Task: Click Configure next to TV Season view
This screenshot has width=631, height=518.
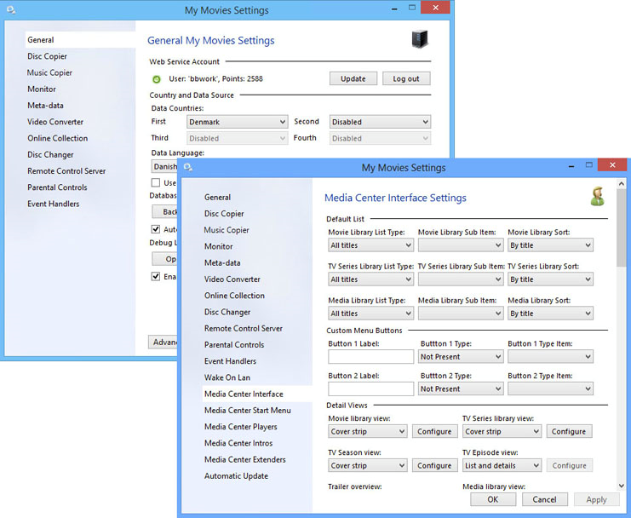Action: pyautogui.click(x=434, y=466)
